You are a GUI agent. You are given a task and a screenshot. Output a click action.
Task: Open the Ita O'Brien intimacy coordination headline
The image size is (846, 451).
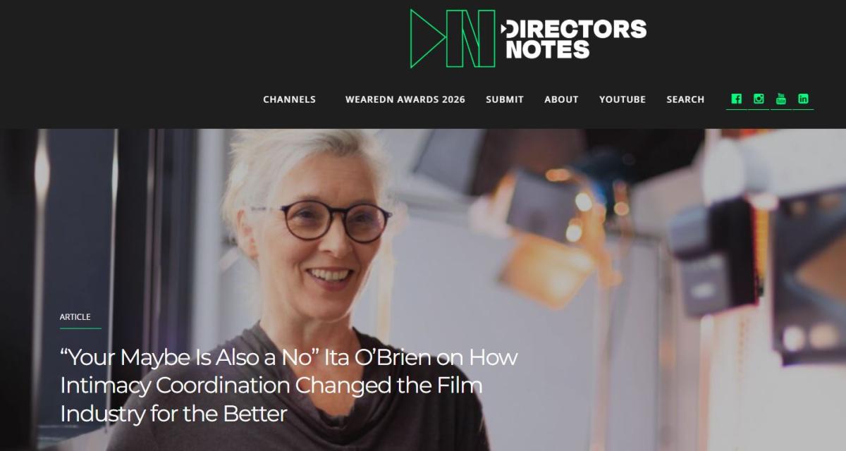pyautogui.click(x=289, y=385)
